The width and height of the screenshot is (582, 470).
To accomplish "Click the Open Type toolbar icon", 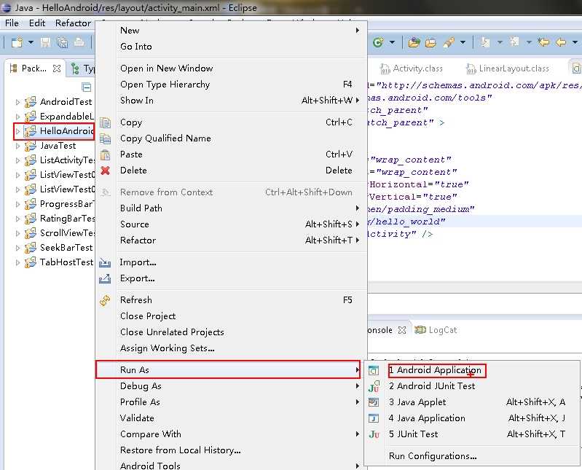I will coord(414,43).
